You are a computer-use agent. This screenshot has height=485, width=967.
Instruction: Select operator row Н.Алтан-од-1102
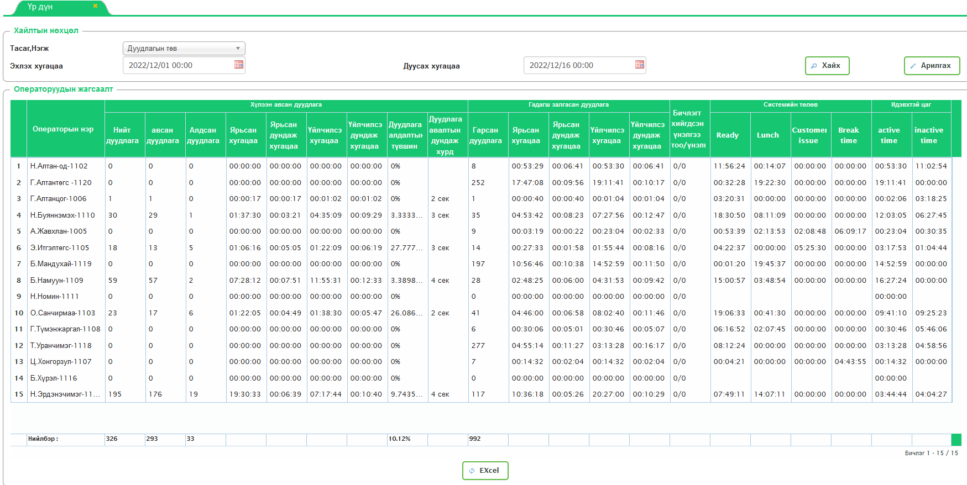(x=481, y=166)
